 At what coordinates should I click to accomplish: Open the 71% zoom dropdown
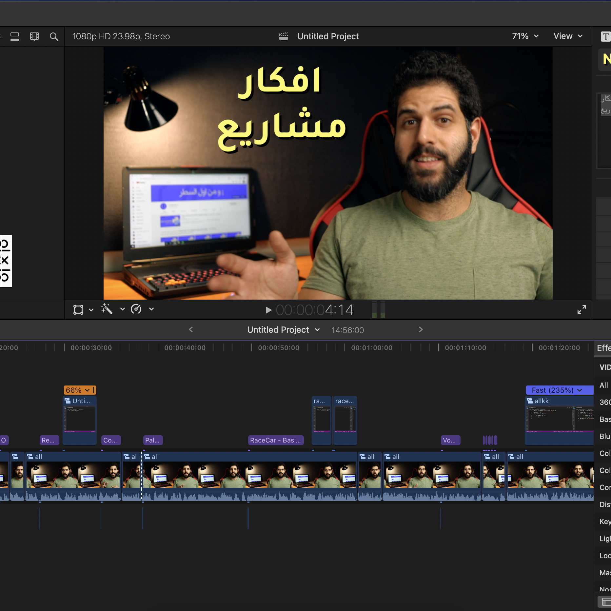coord(525,36)
